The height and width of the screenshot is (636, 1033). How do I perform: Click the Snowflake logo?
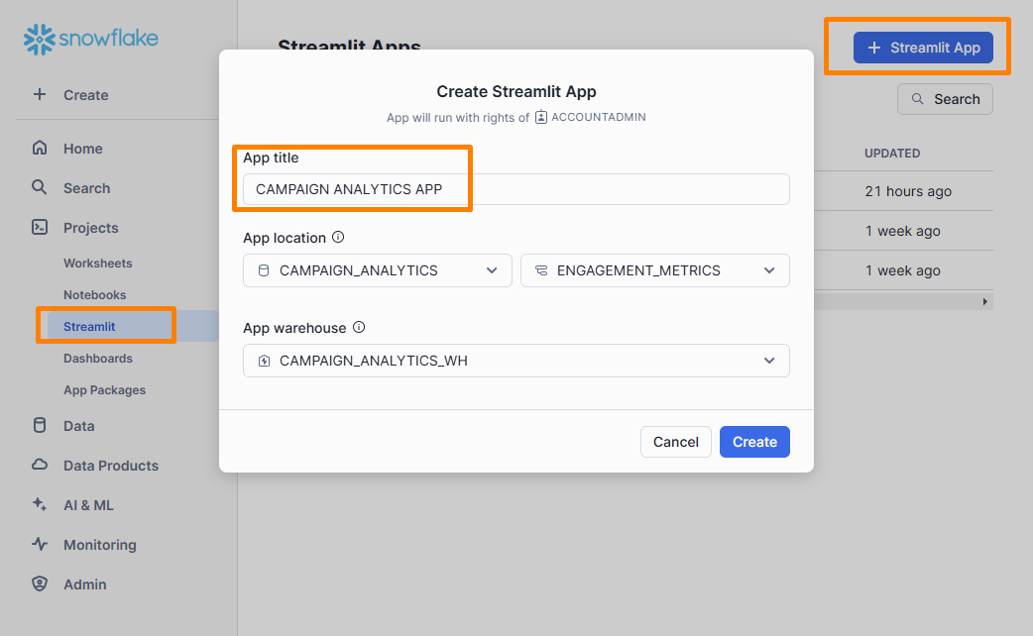pos(91,39)
